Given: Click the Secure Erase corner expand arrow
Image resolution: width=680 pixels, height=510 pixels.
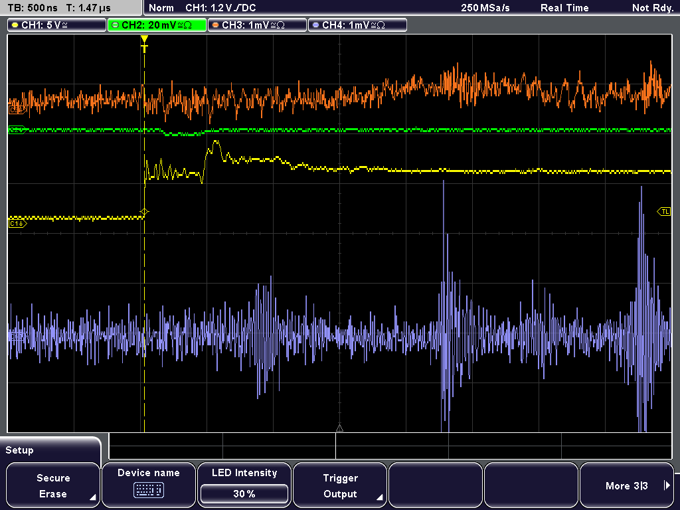Looking at the screenshot, I should (92, 497).
